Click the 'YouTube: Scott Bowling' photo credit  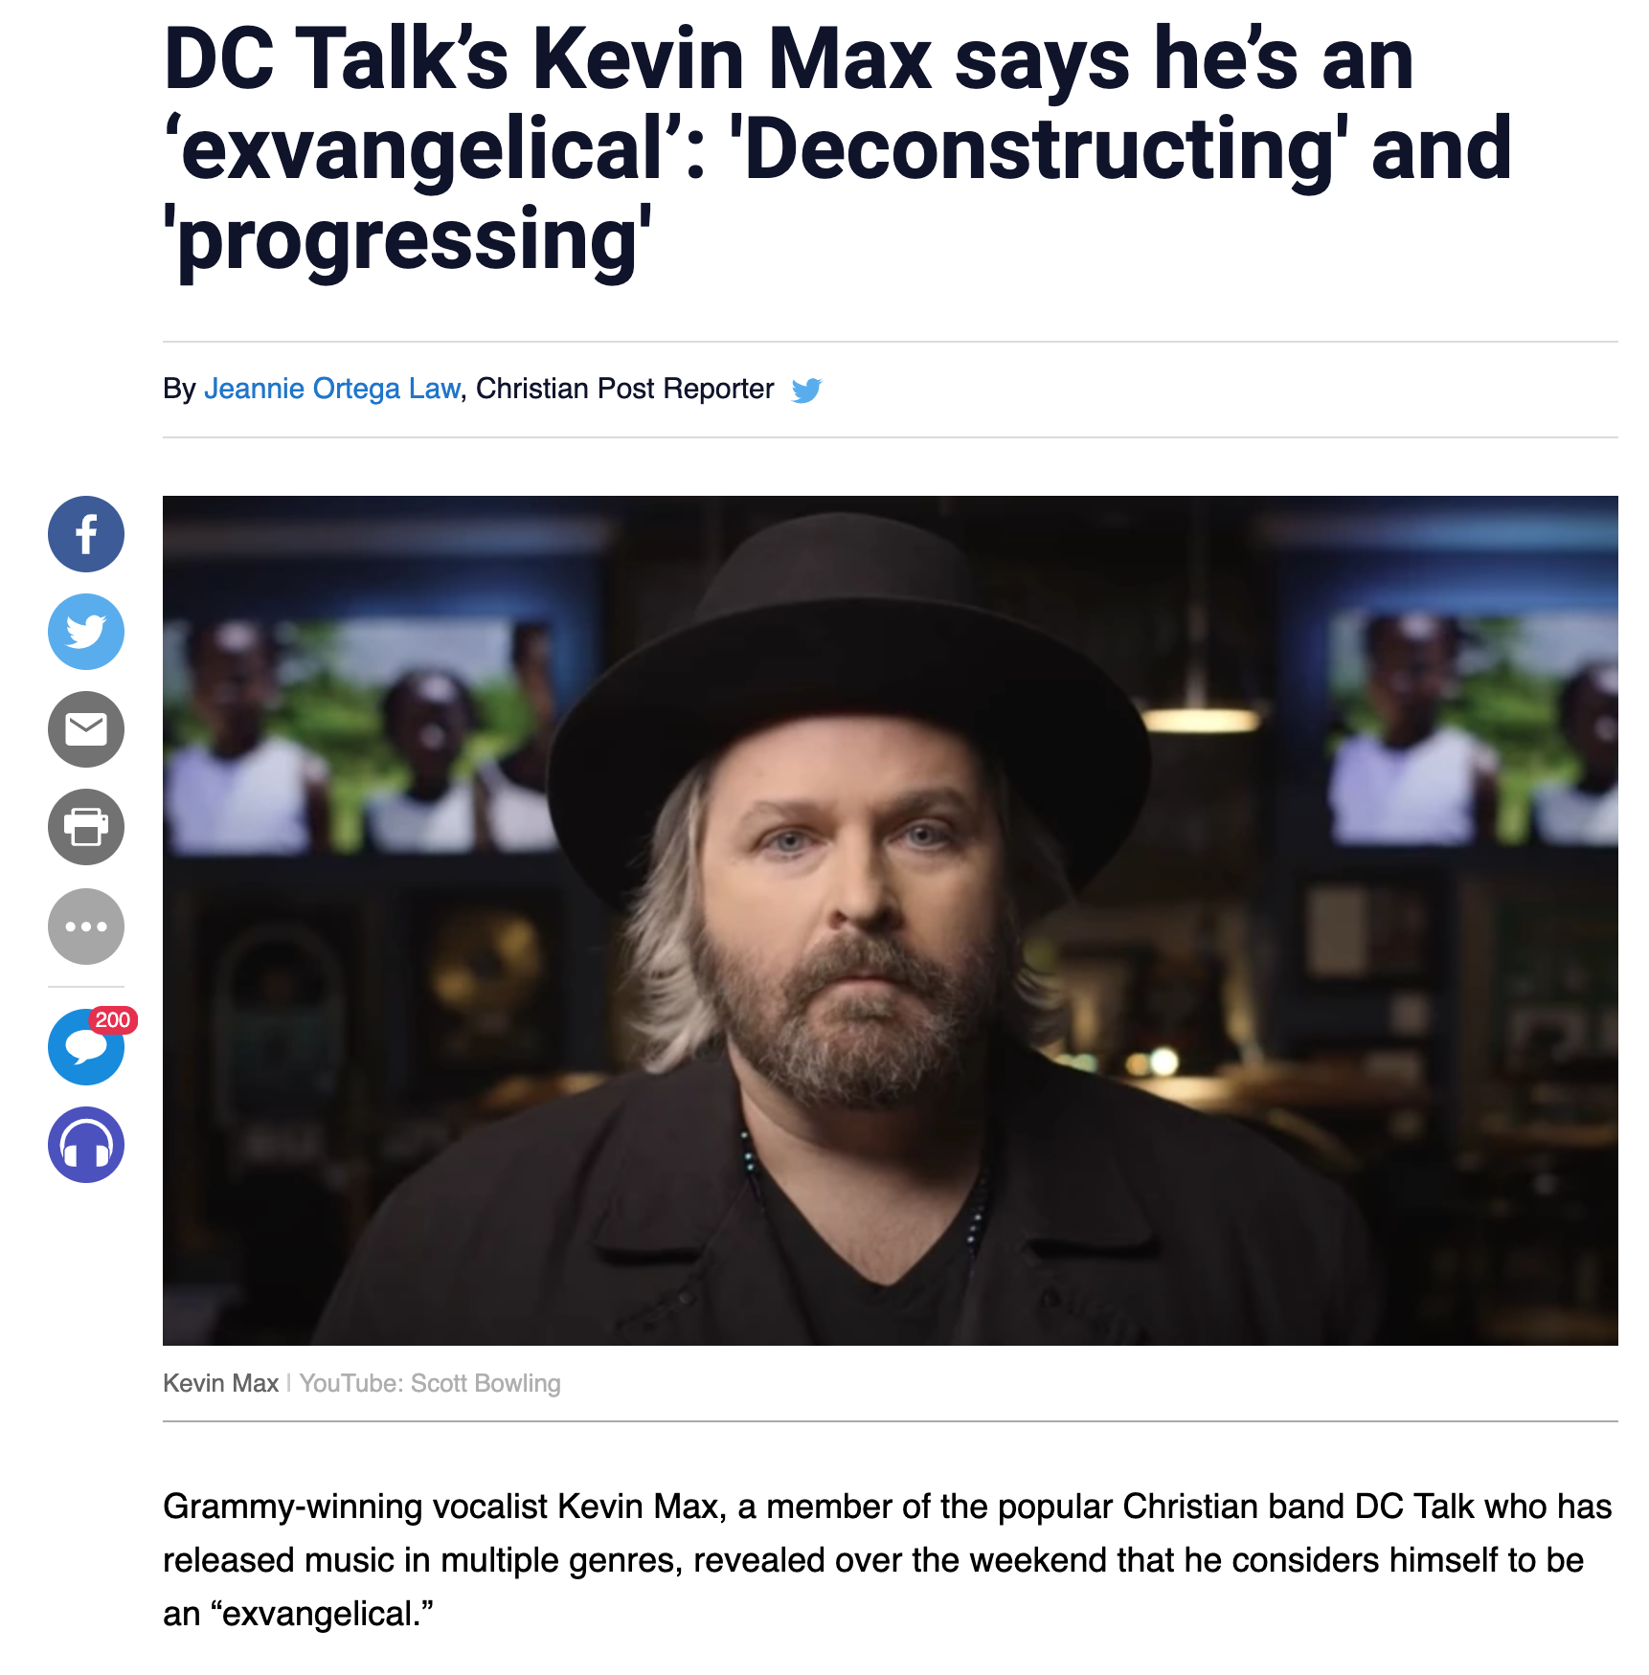430,1383
